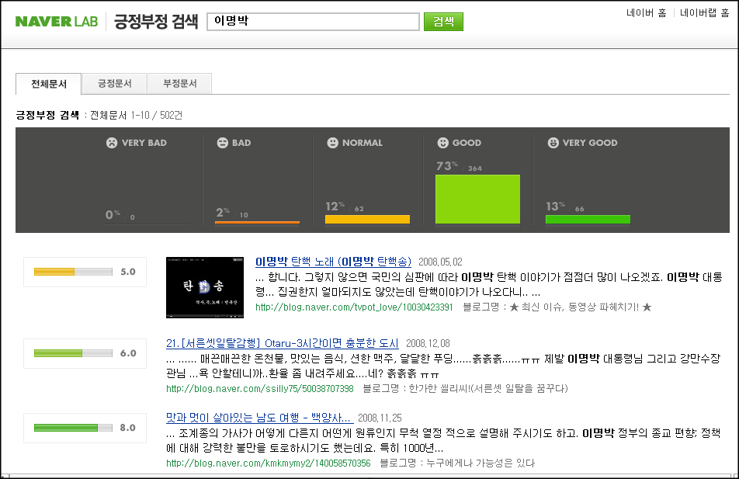Open the Otaru-3시간이면 충분한 도시 result
This screenshot has height=479, width=739.
pos(283,343)
